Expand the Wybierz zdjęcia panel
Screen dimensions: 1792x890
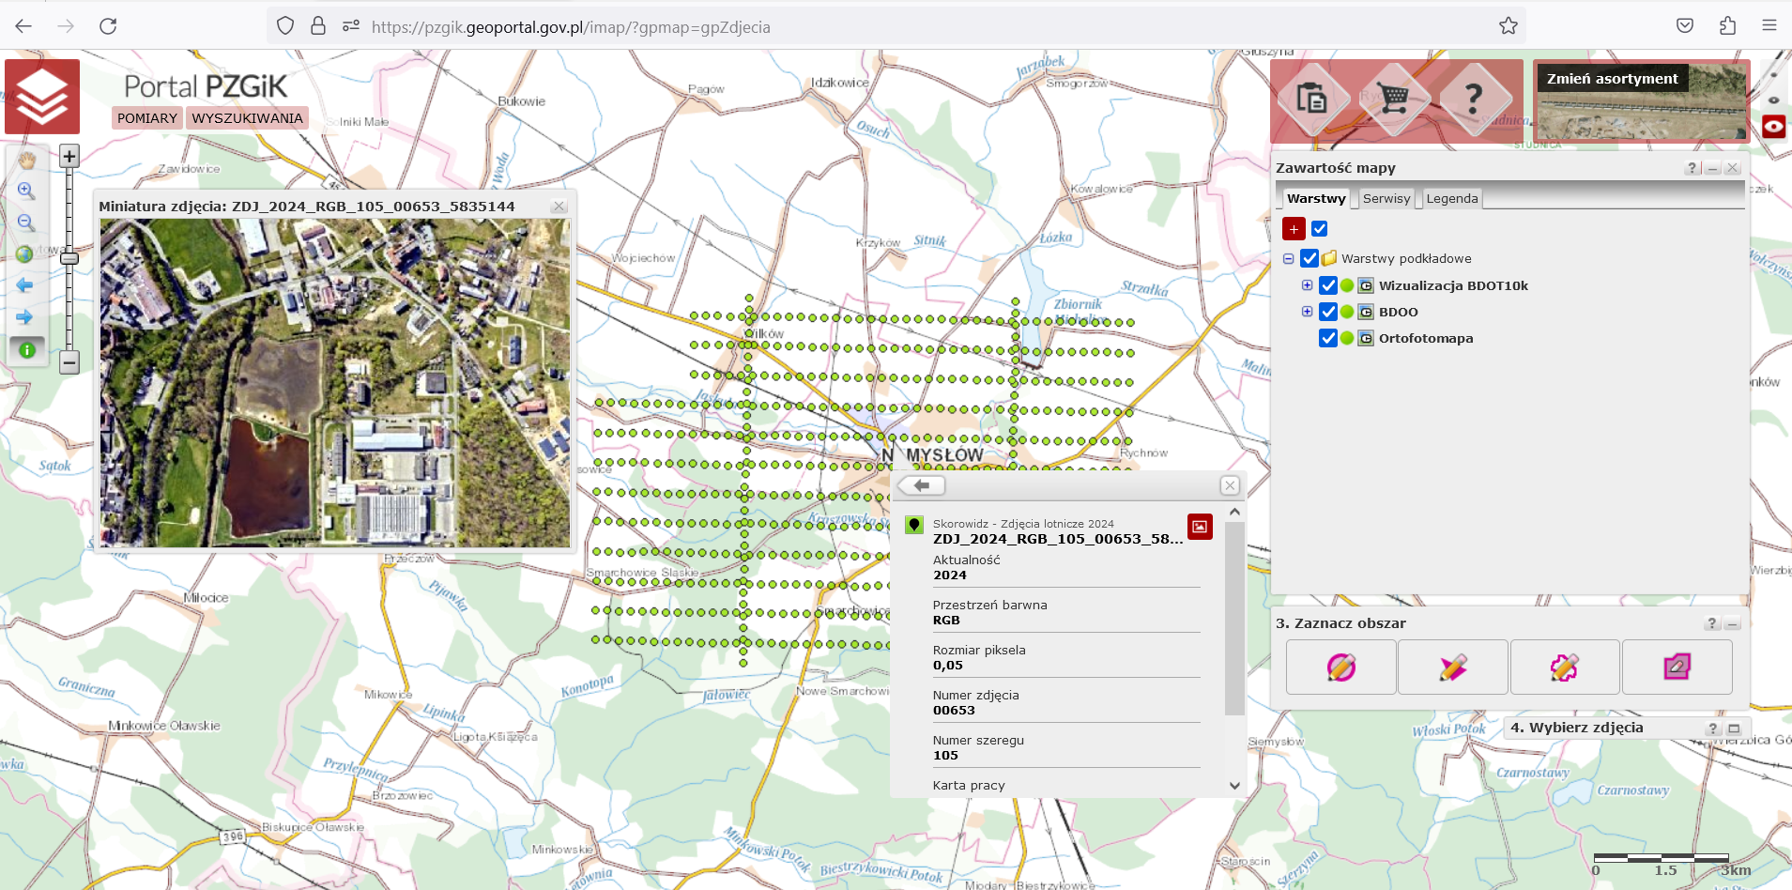[x=1734, y=729]
